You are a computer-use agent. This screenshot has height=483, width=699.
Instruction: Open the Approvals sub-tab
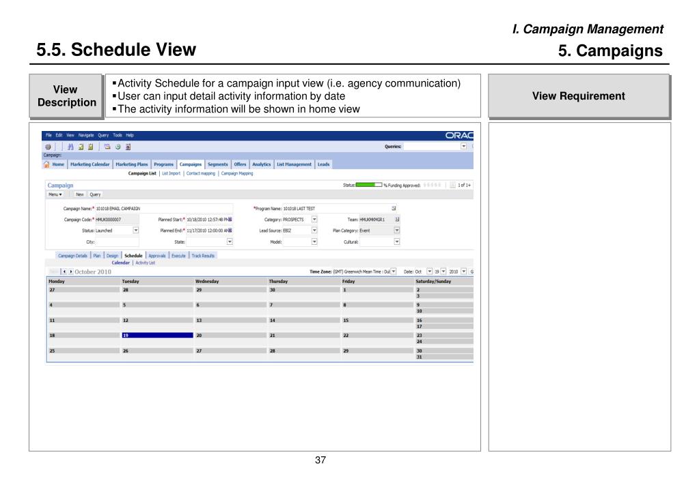point(157,256)
